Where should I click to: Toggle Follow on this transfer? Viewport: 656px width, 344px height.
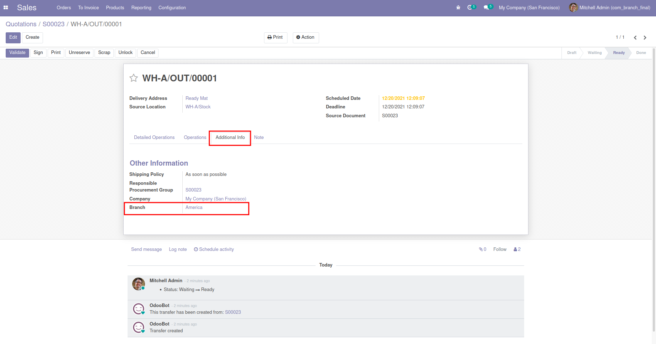[x=500, y=249]
